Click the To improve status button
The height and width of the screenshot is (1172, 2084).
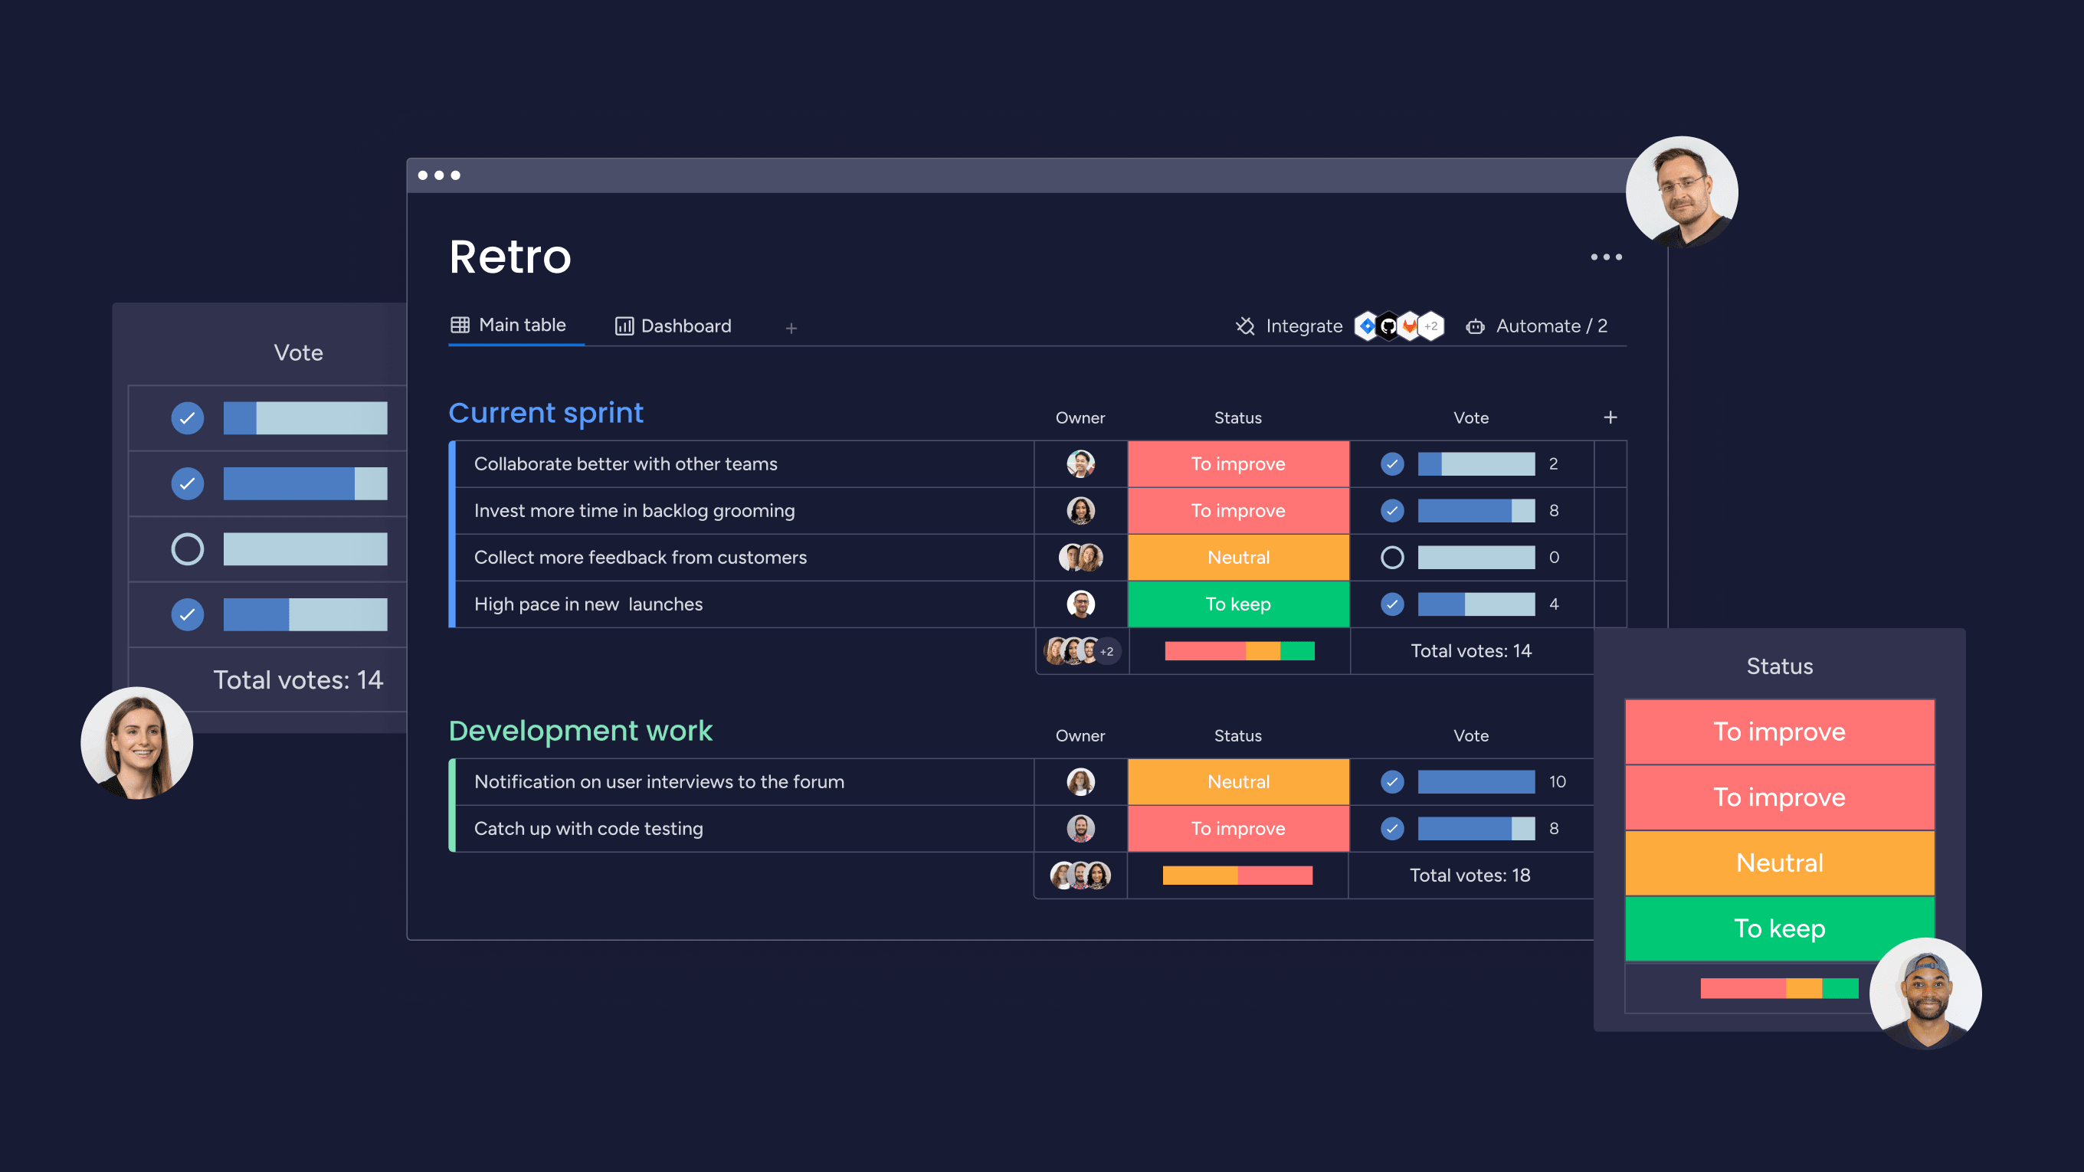click(x=1779, y=732)
